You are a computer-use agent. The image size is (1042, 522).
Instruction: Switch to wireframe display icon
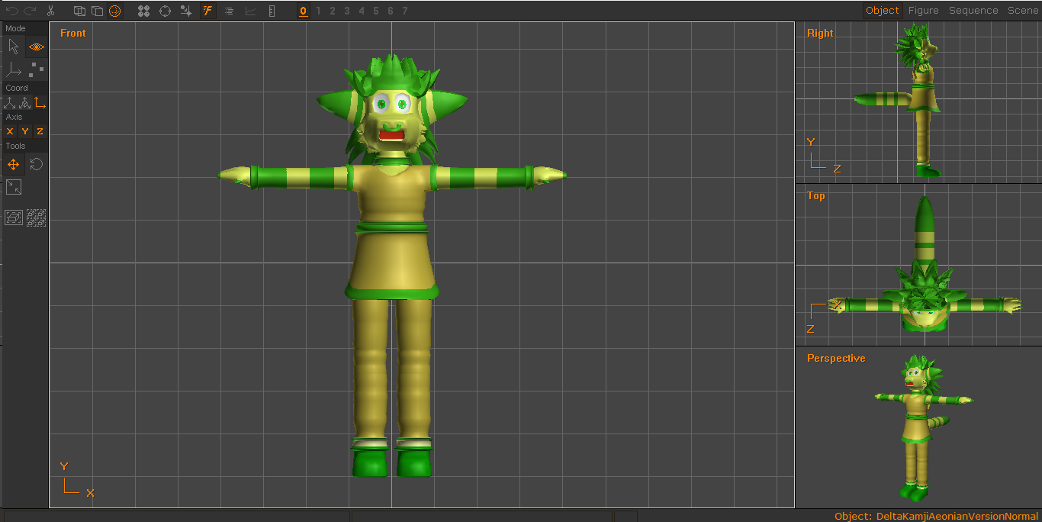(79, 11)
